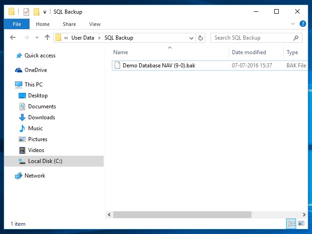The image size is (312, 234).
Task: Click the Search SQL Backup field
Action: pyautogui.click(x=252, y=38)
